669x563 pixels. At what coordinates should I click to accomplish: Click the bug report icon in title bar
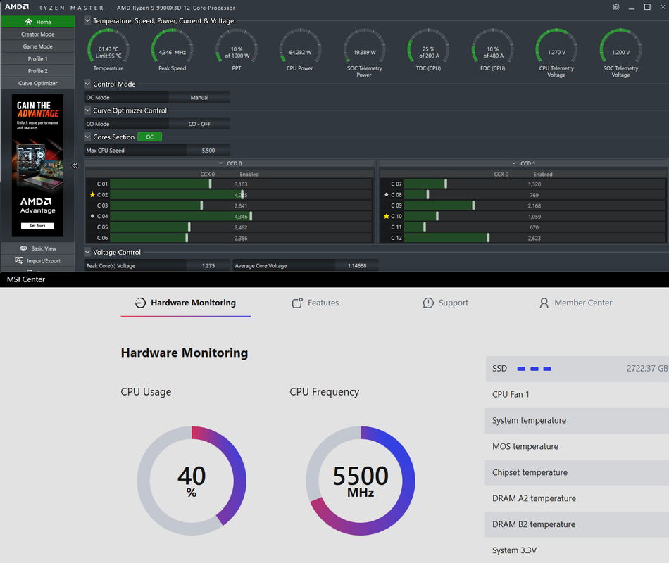(615, 7)
